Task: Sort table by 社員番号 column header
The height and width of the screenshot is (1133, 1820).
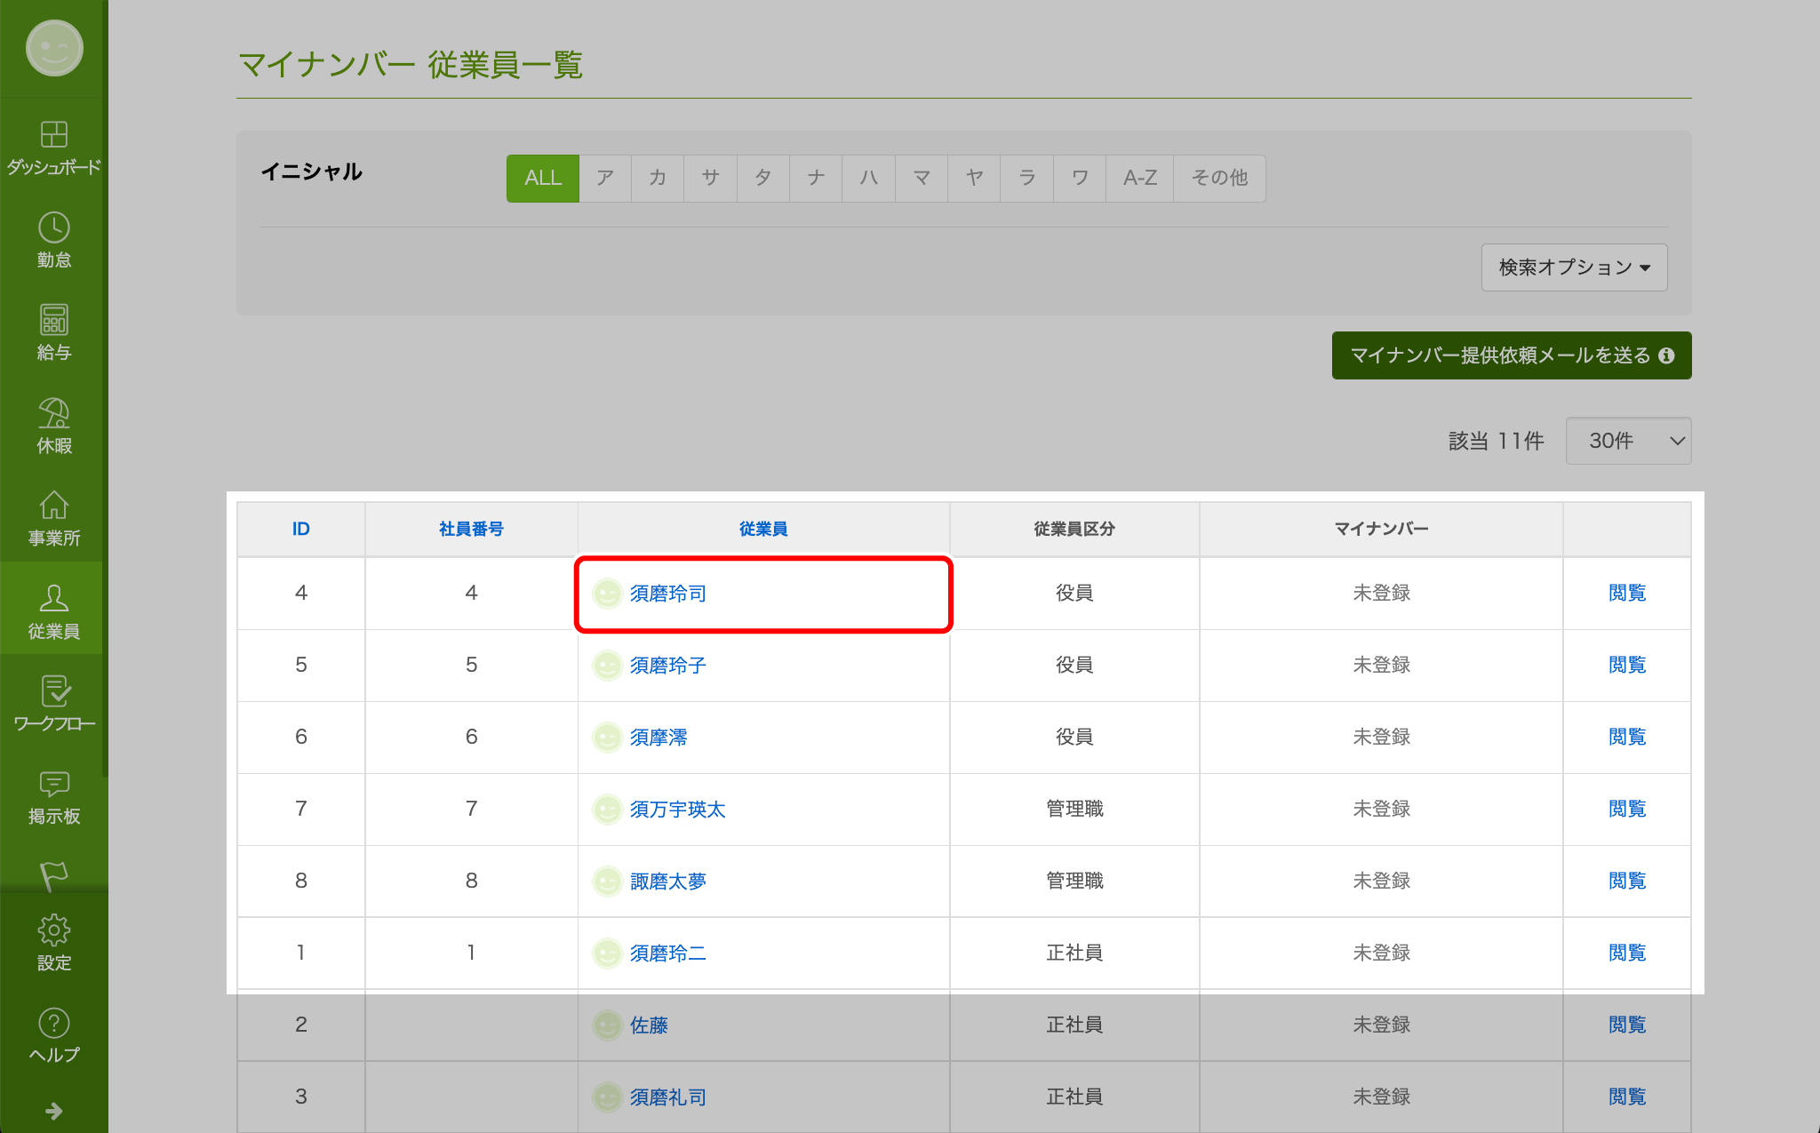Action: tap(471, 529)
